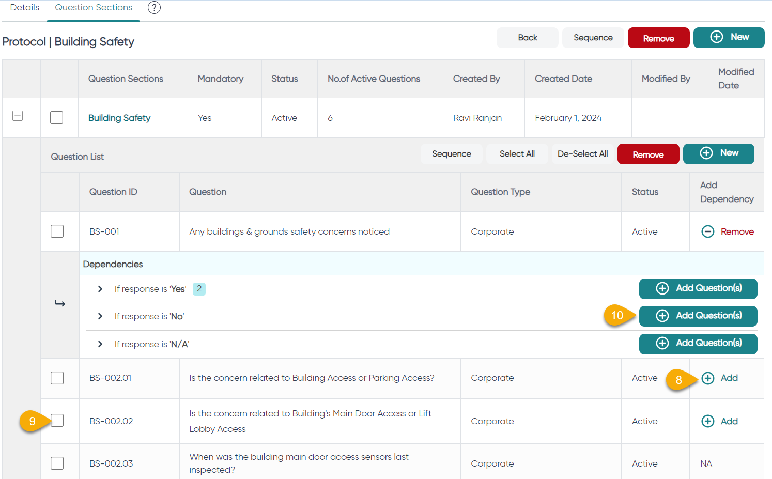This screenshot has width=772, height=479.
Task: Expand the 'Yes' response dependency
Action: click(100, 289)
